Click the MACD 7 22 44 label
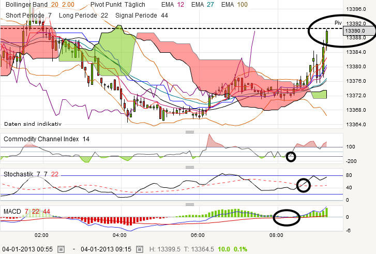Image resolution: width=376 pixels, height=254 pixels. pyautogui.click(x=26, y=212)
